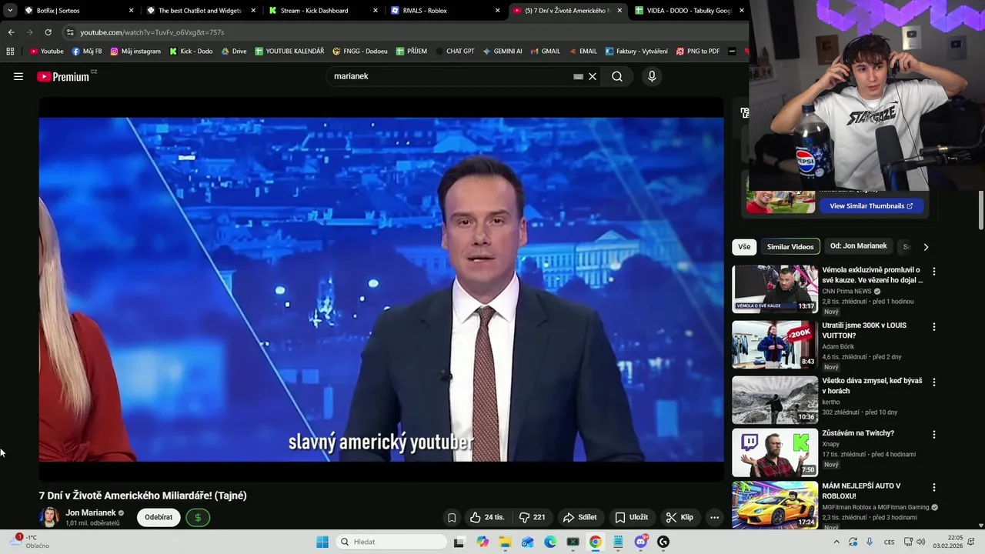Viewport: 985px width, 554px height.
Task: Open the Windows Start menu
Action: (x=322, y=542)
